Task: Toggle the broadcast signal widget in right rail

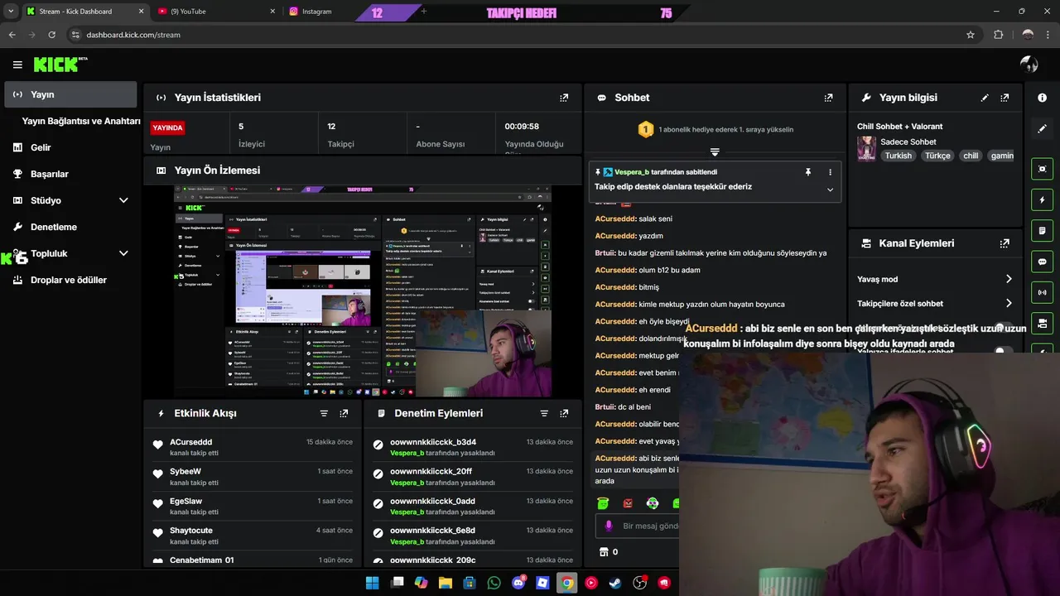Action: (1042, 292)
